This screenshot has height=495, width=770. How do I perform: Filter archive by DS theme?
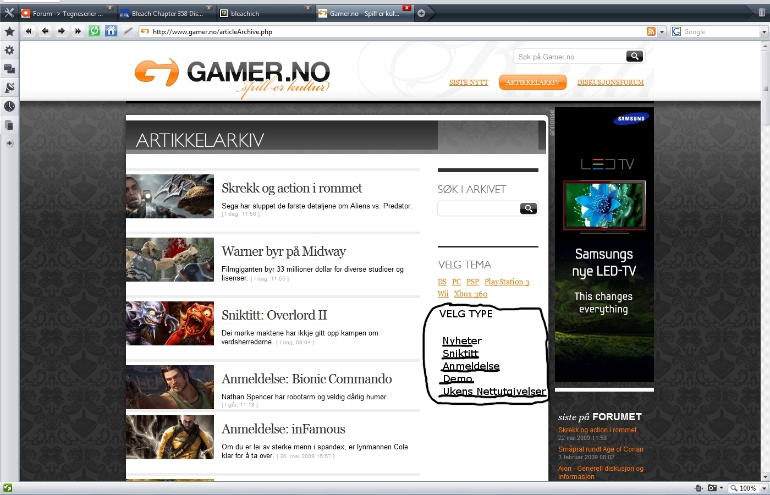coord(442,282)
